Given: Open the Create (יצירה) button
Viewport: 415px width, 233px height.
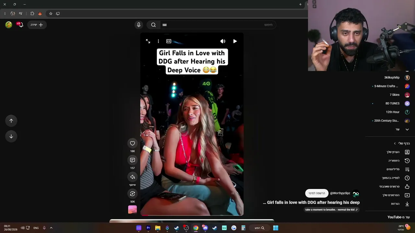Looking at the screenshot, I should (x=37, y=25).
